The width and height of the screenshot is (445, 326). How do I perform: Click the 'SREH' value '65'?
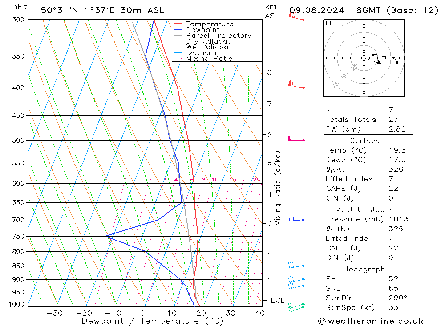click(x=393, y=288)
